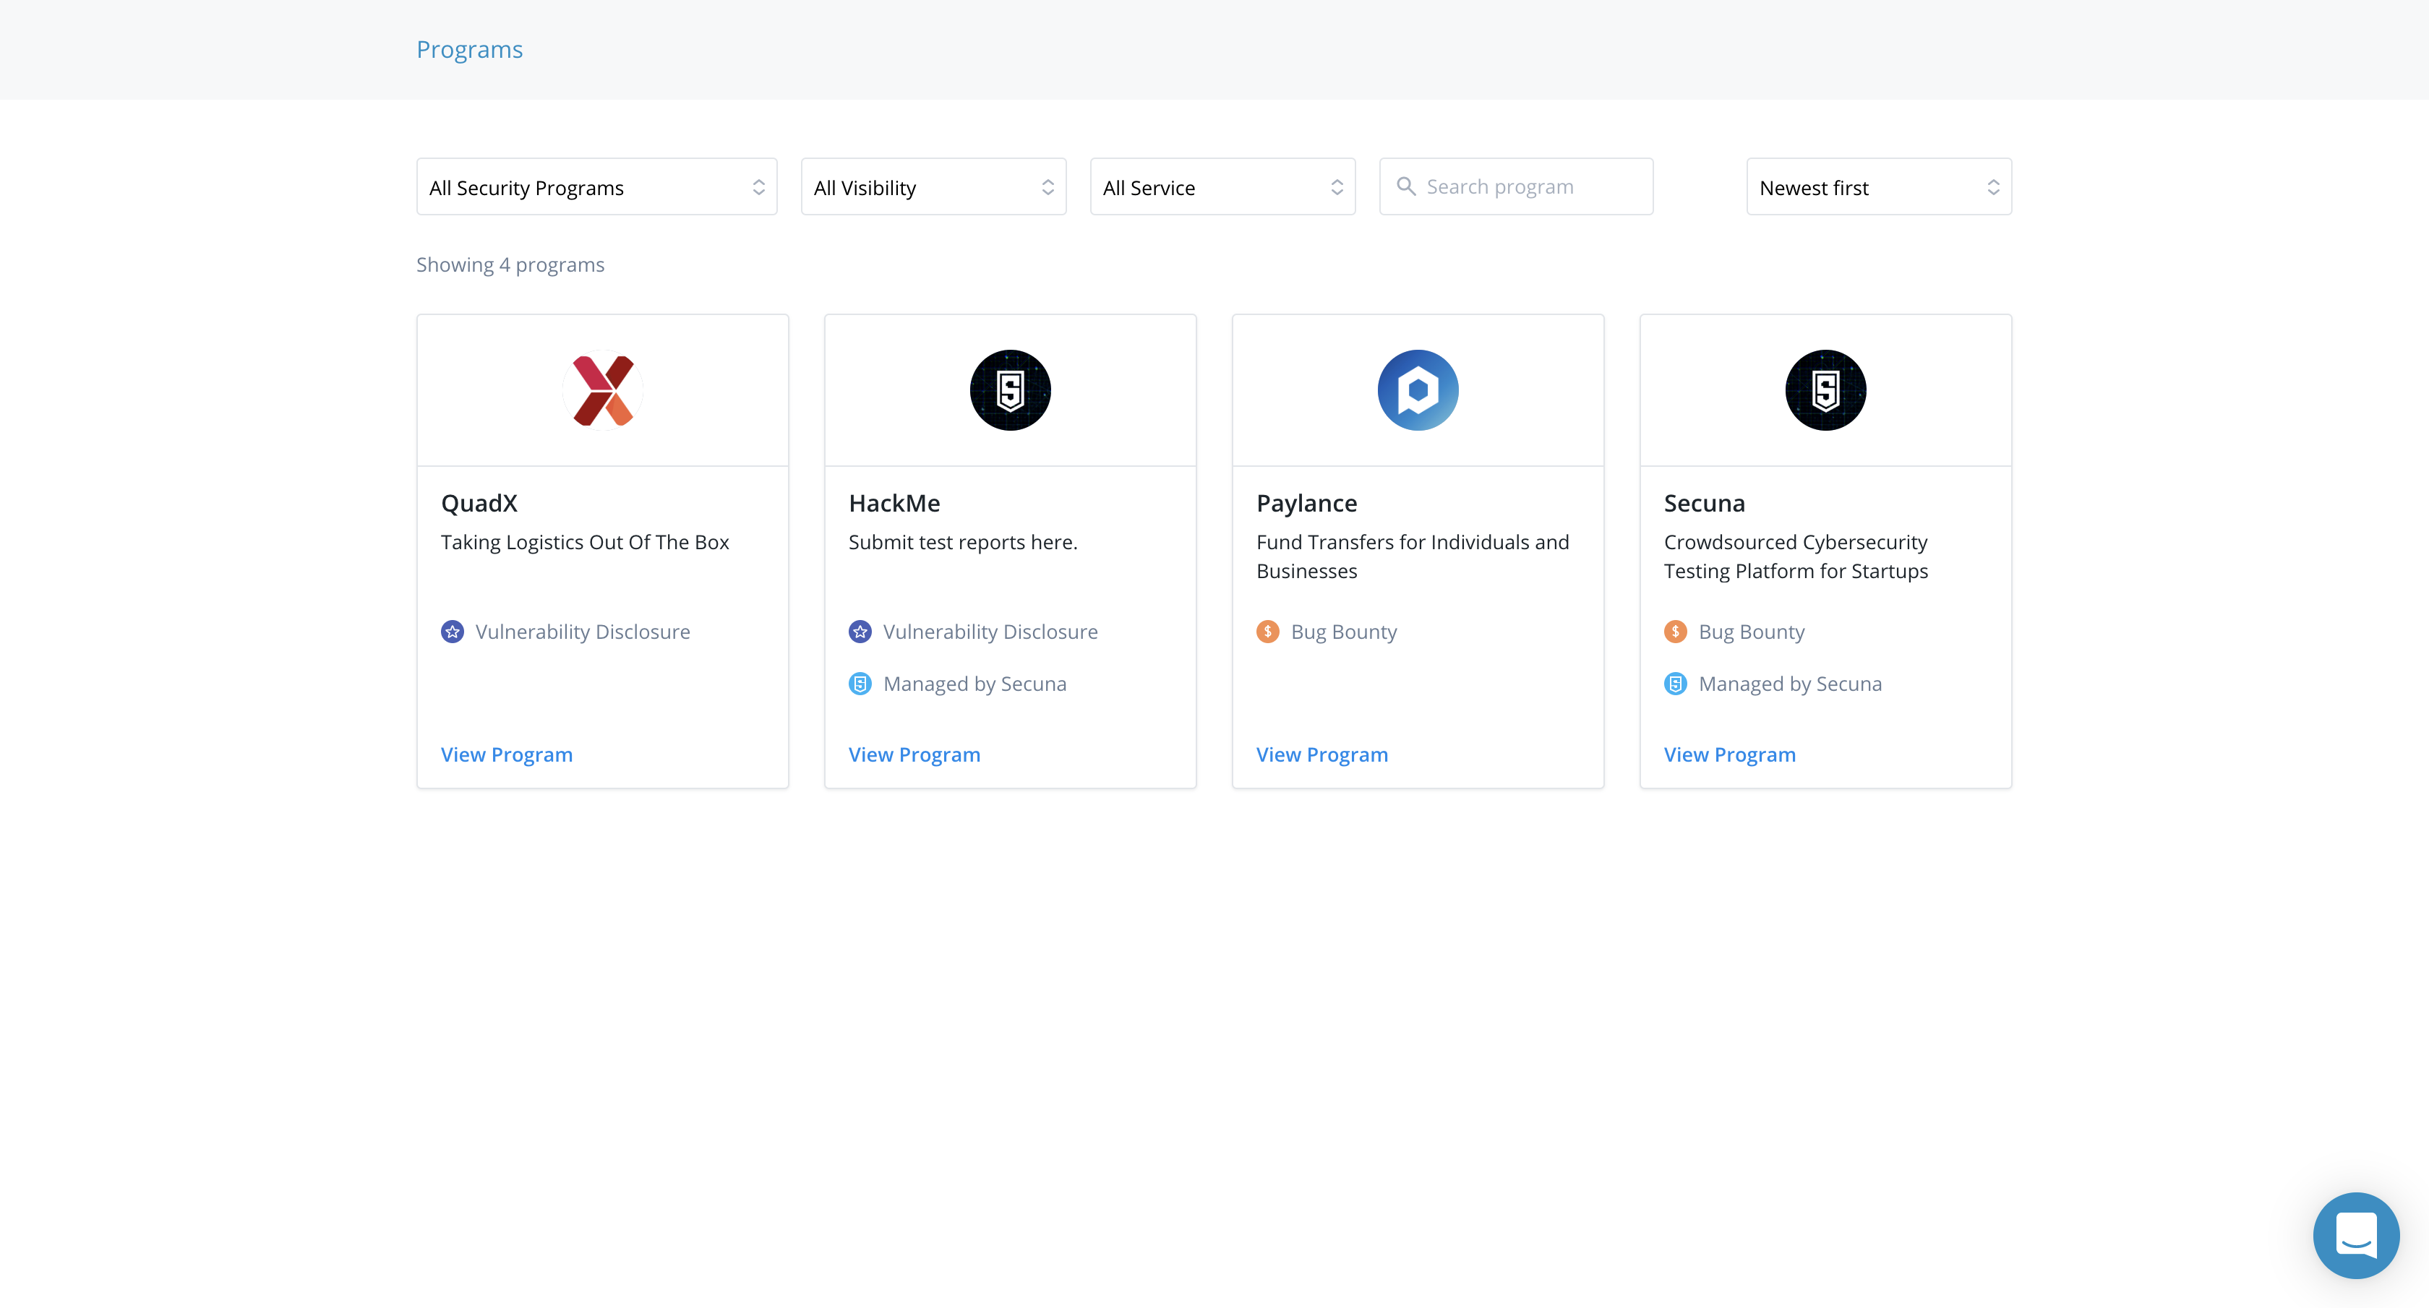Click View Program on Secuna card
Viewport: 2429px width, 1308px height.
(x=1729, y=755)
